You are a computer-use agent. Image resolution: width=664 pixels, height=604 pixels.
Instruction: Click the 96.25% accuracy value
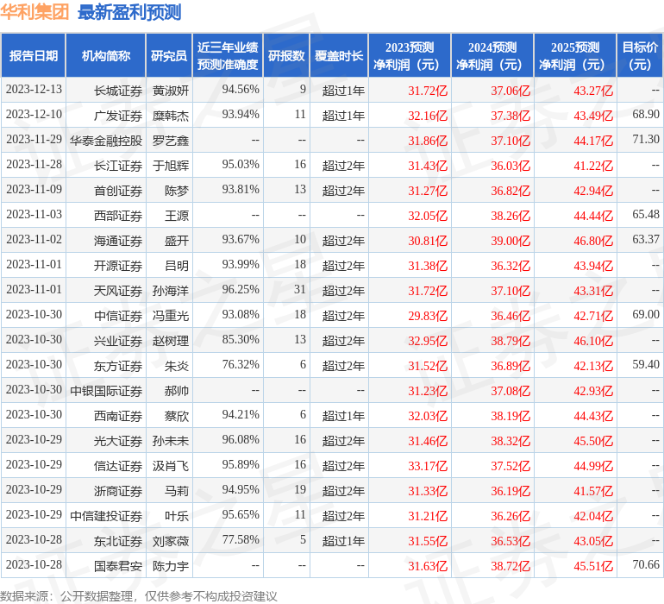point(241,289)
